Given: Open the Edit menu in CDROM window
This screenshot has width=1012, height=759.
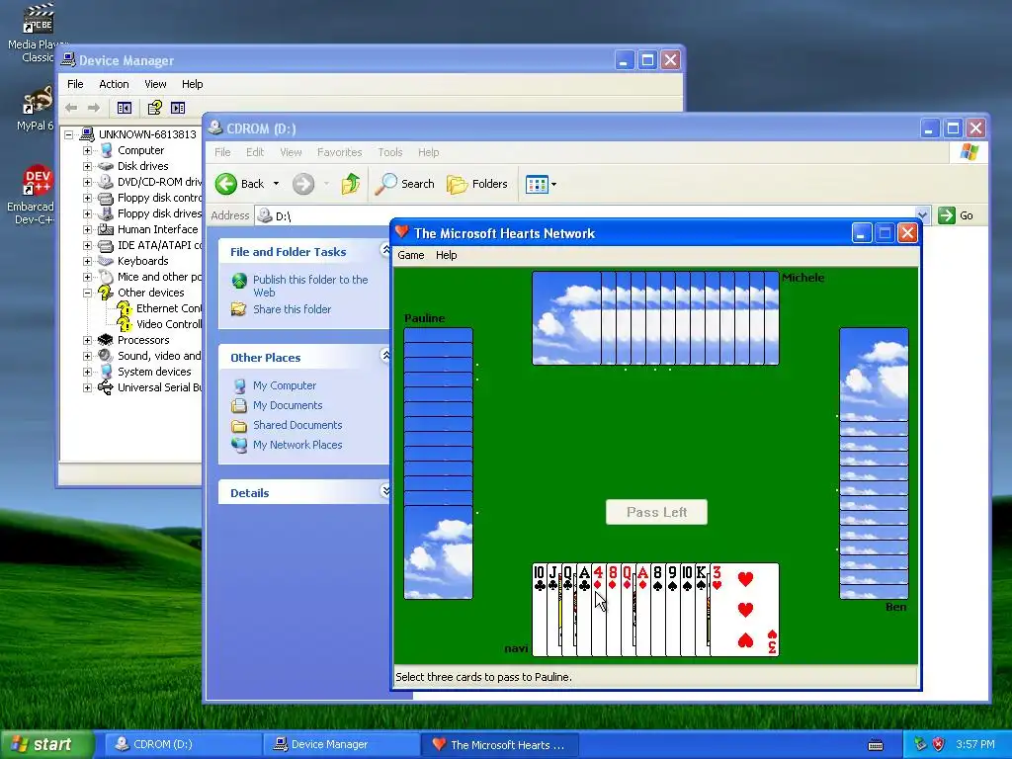Looking at the screenshot, I should (255, 152).
